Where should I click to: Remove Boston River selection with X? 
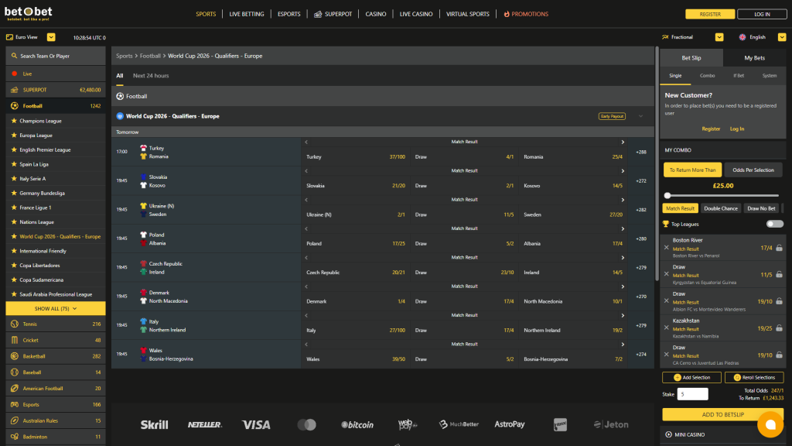667,248
